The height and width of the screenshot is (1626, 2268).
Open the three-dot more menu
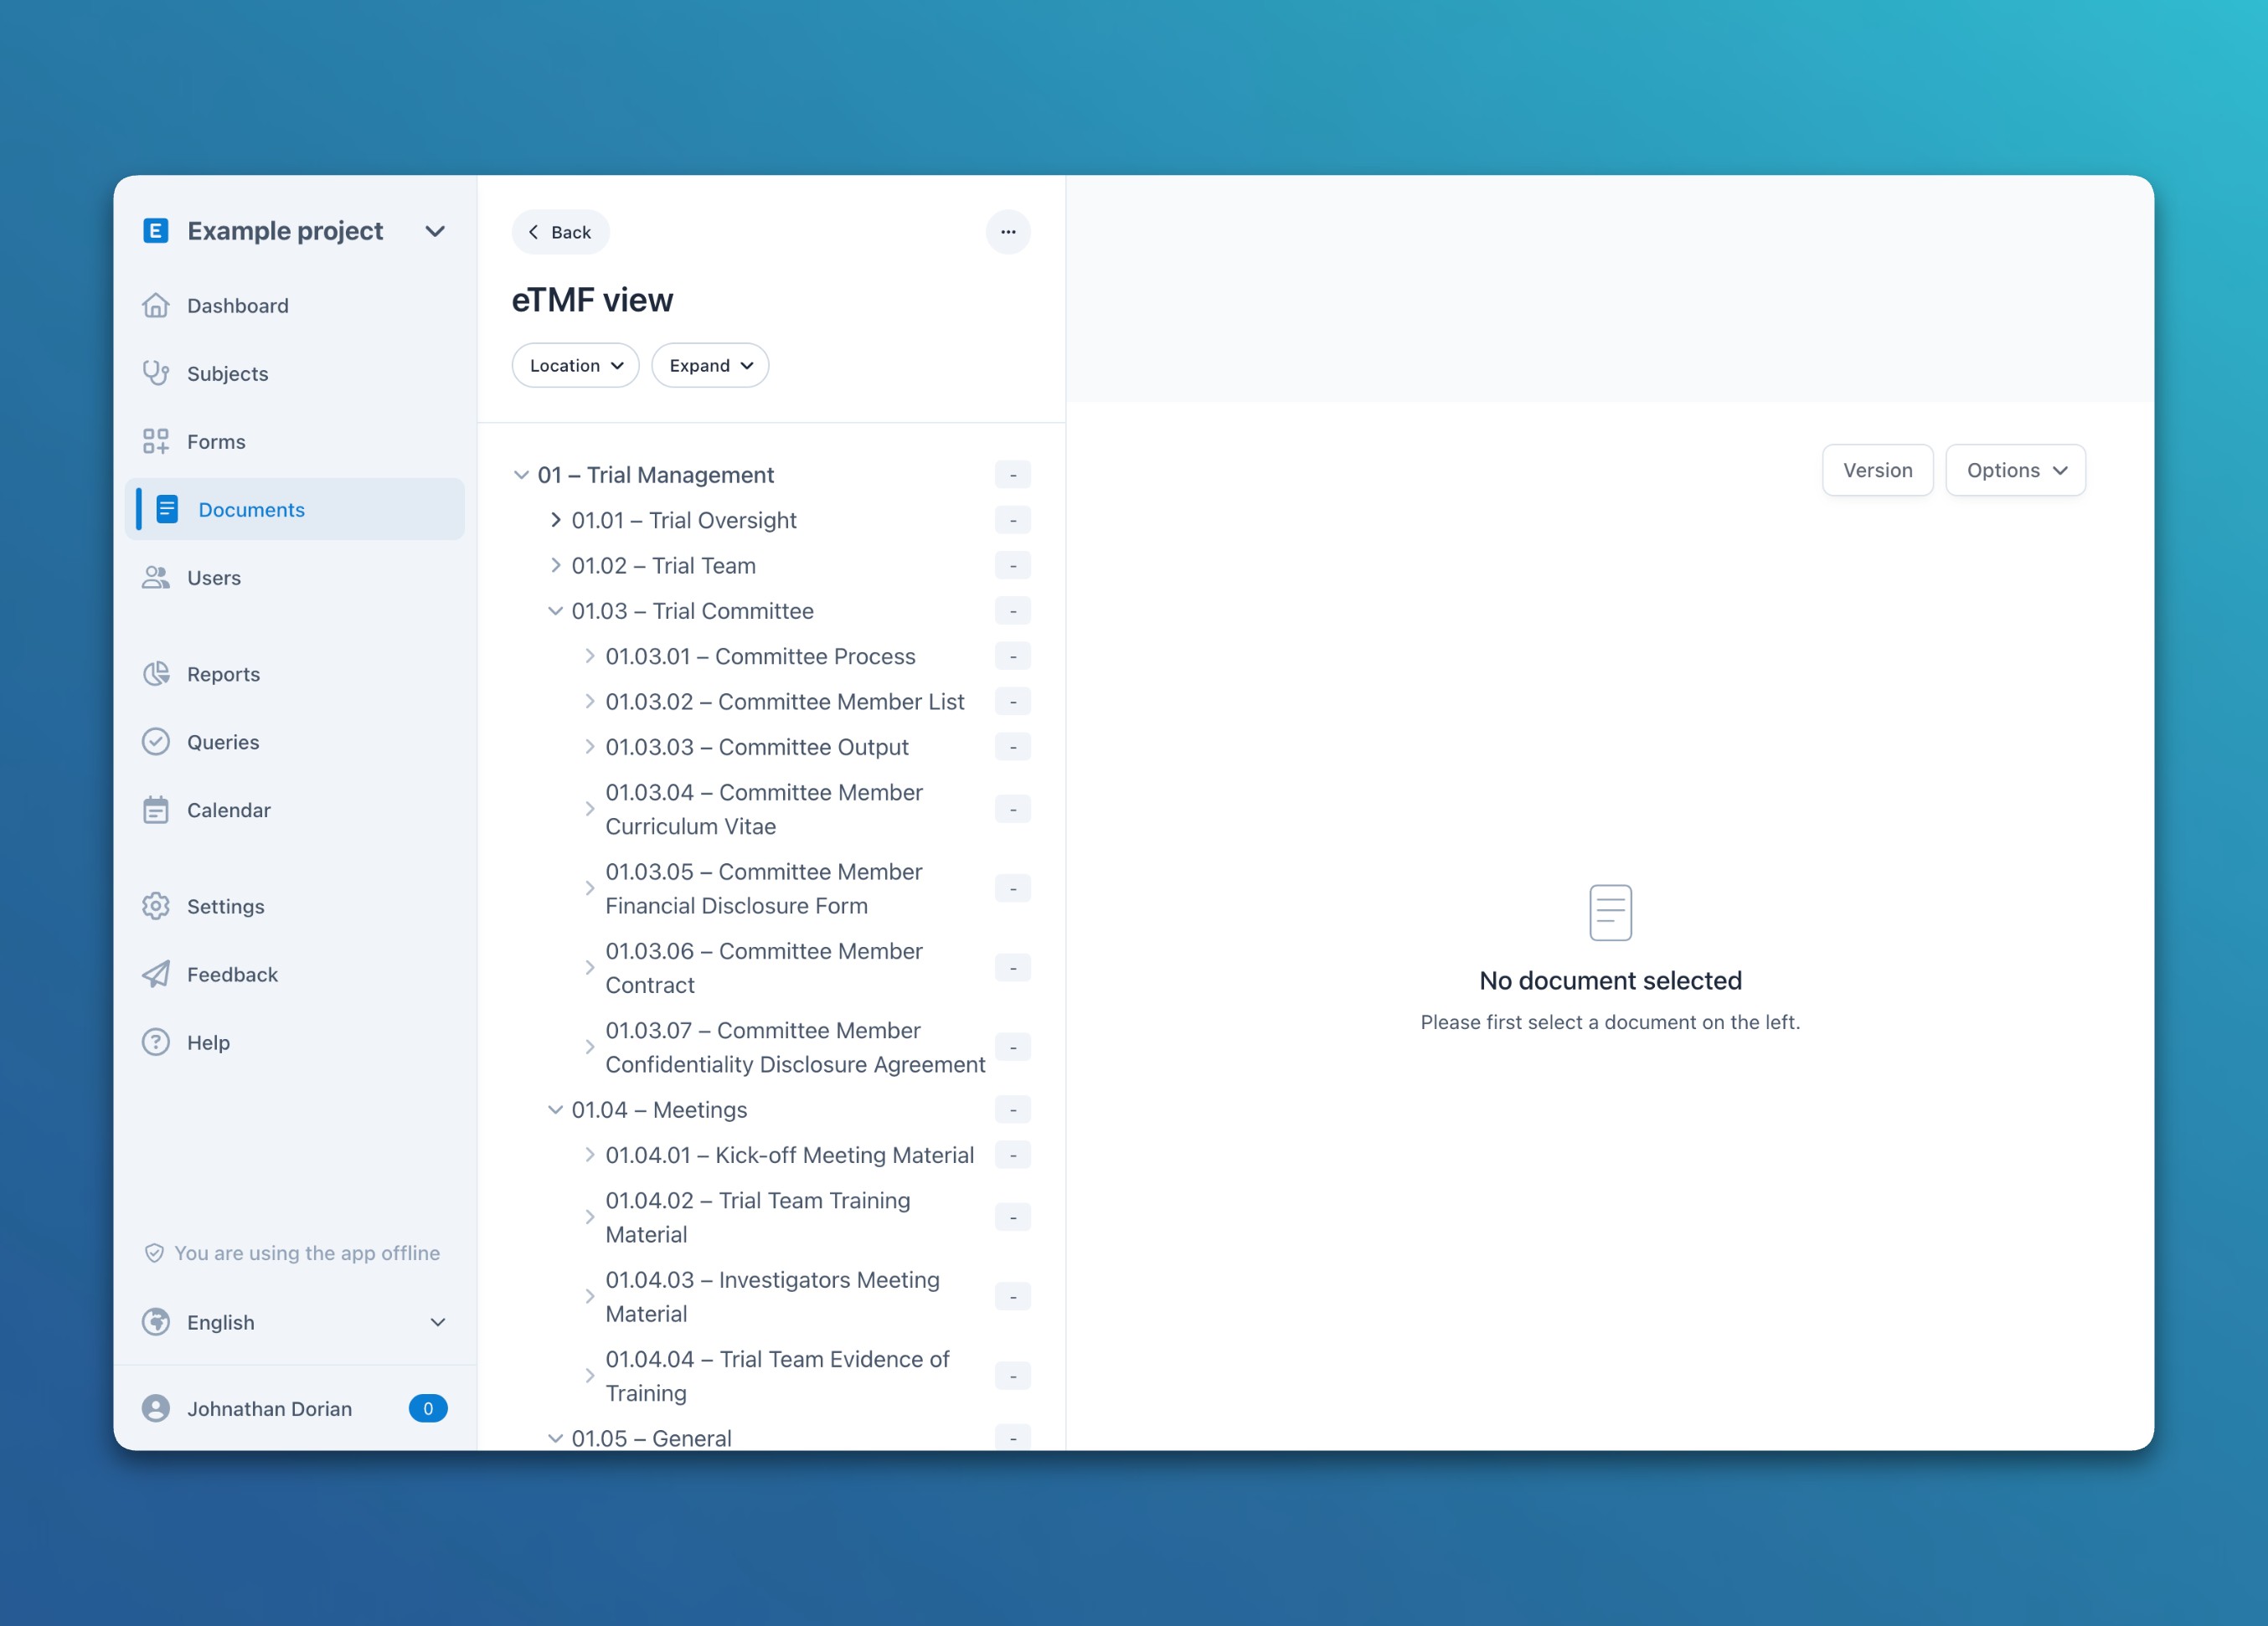coord(1008,232)
